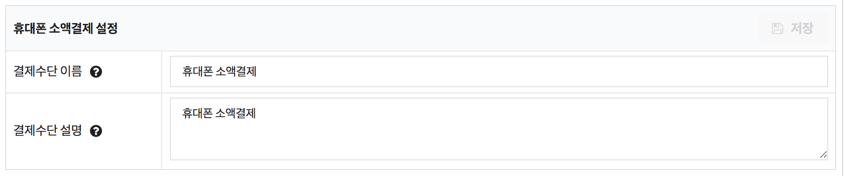Click the 저장 text label in header

point(802,29)
